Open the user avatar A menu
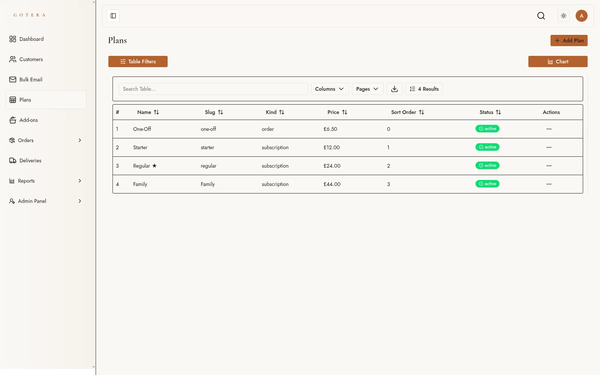The width and height of the screenshot is (600, 375). point(582,16)
